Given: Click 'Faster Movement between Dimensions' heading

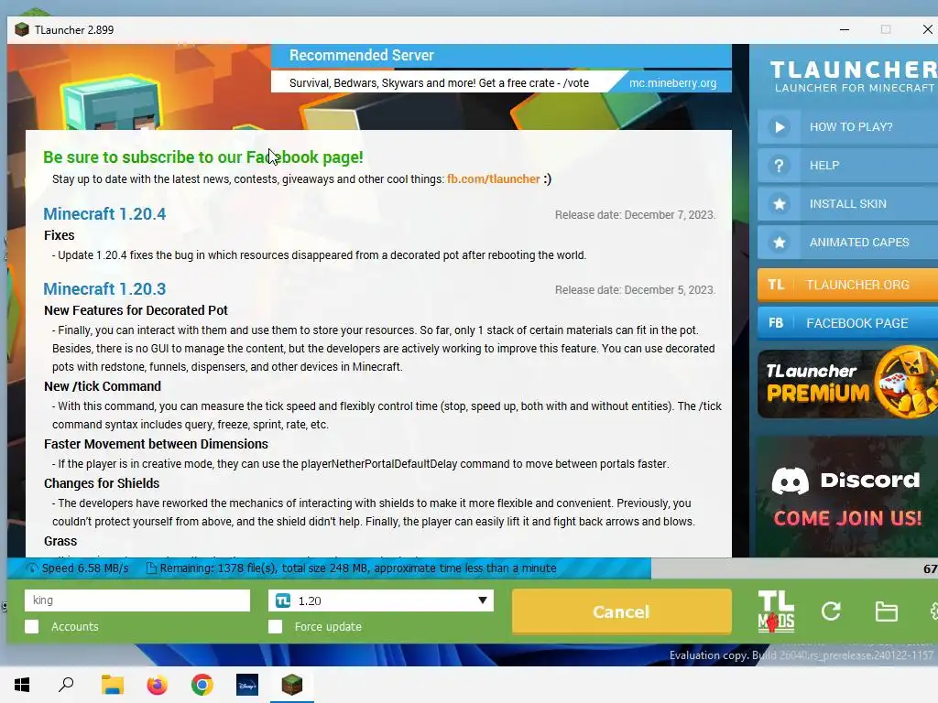Looking at the screenshot, I should [156, 444].
